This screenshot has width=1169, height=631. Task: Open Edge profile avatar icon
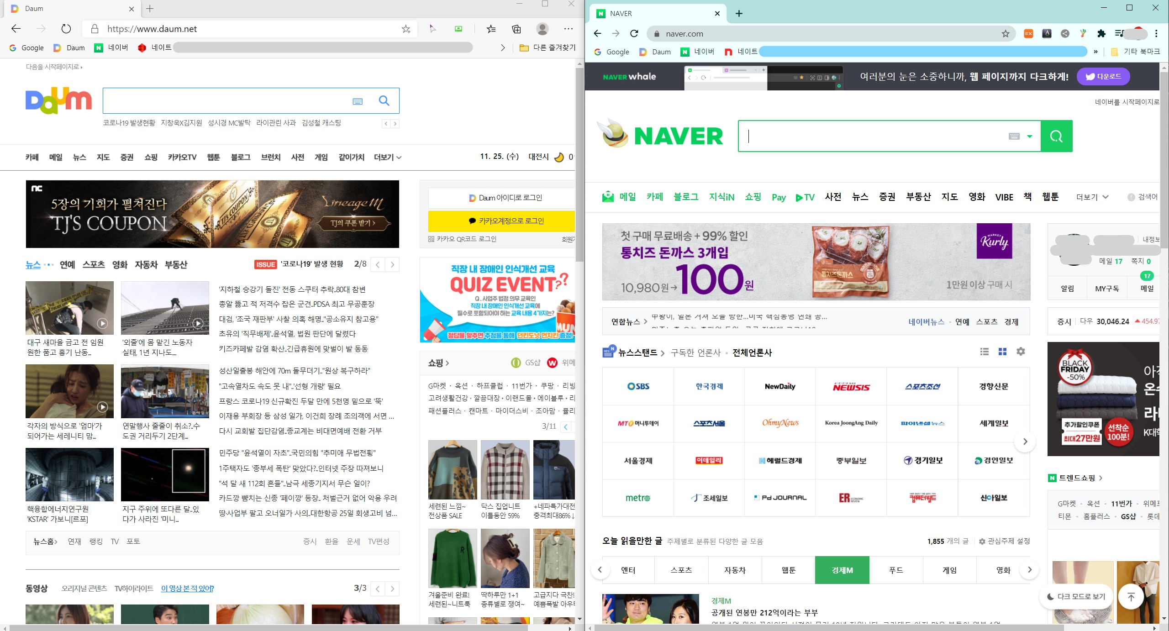pyautogui.click(x=542, y=29)
